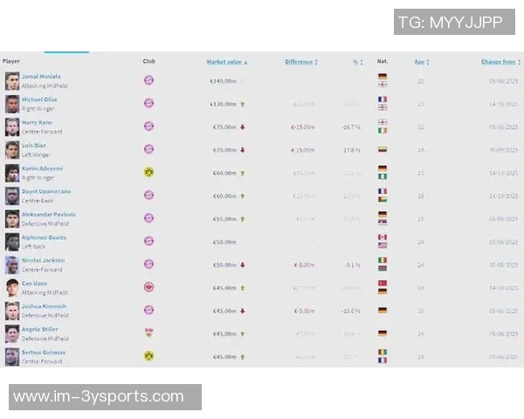Sort by the percent change column
This screenshot has width=524, height=419.
click(x=356, y=62)
